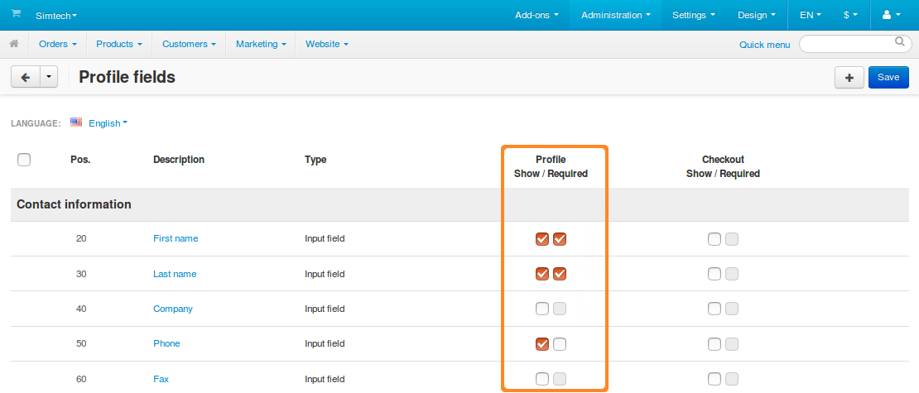Click the shopping cart storefront icon
This screenshot has width=919, height=393.
(16, 13)
